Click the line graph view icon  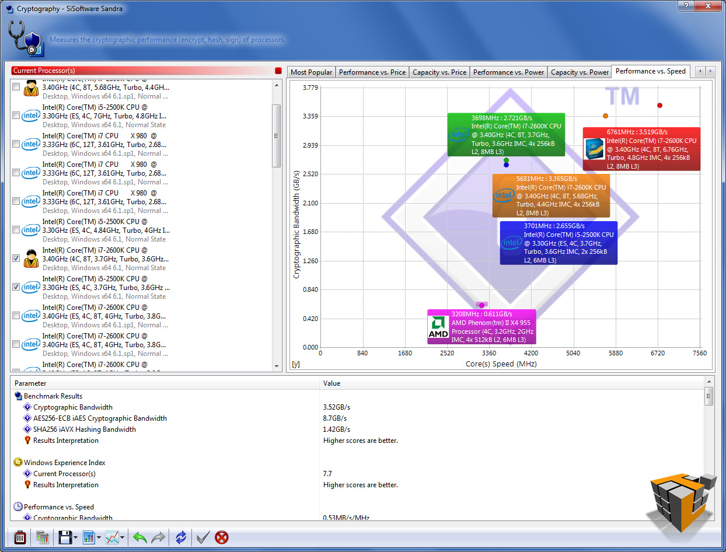click(x=112, y=537)
